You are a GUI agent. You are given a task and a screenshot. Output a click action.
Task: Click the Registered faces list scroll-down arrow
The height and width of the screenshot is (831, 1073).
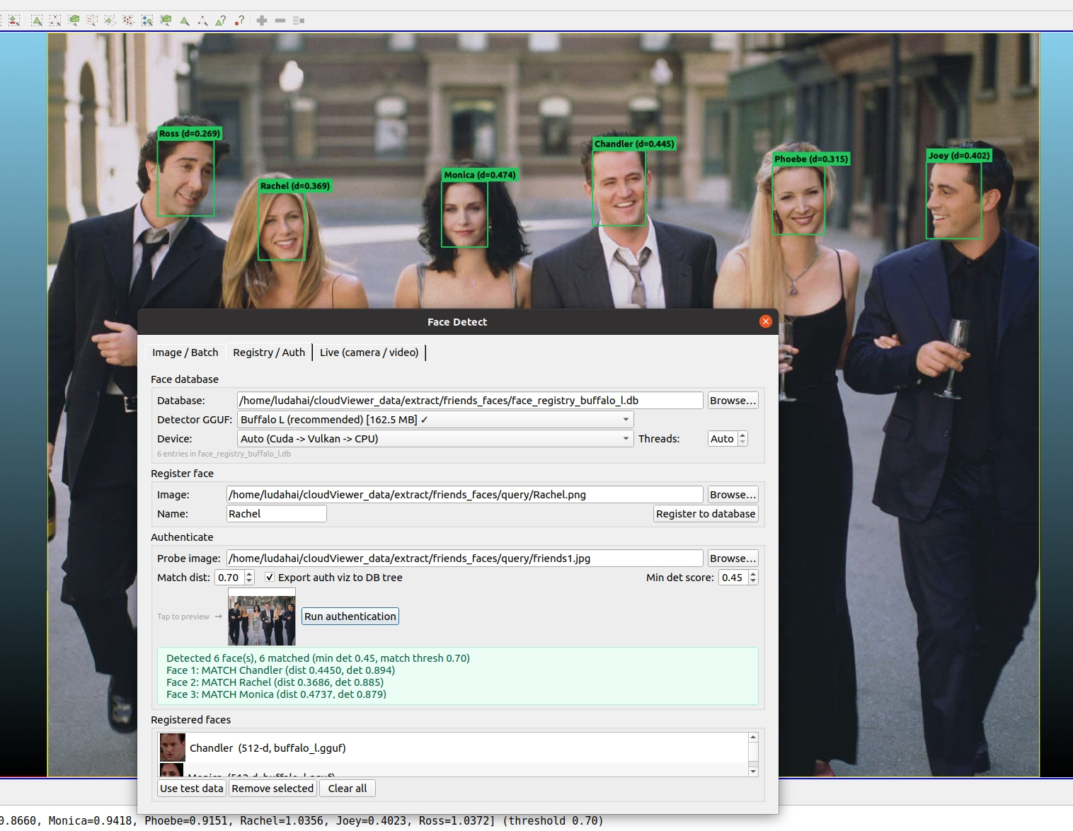click(x=753, y=772)
